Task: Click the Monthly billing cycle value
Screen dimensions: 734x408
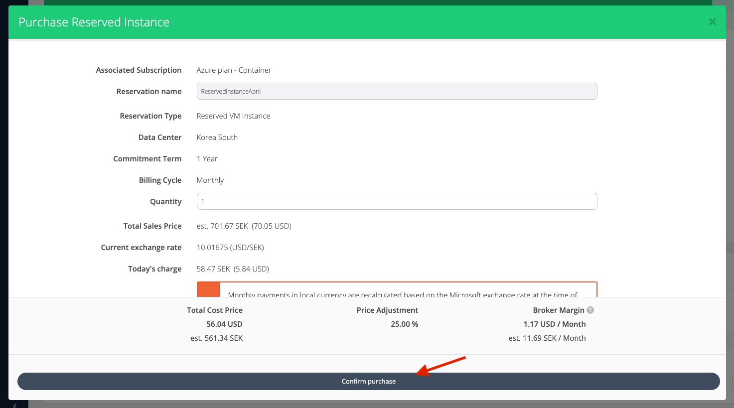Action: (210, 180)
